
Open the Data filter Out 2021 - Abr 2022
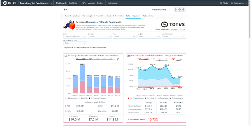pos(75,36)
